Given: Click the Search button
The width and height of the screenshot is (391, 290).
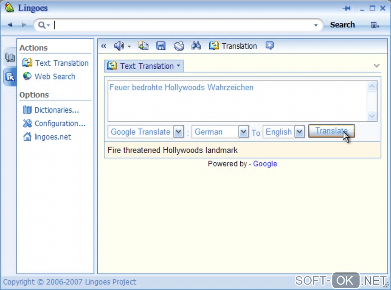Looking at the screenshot, I should [342, 25].
